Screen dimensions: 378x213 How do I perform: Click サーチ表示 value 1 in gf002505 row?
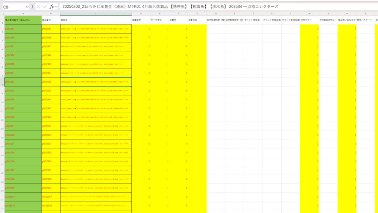pos(159,153)
